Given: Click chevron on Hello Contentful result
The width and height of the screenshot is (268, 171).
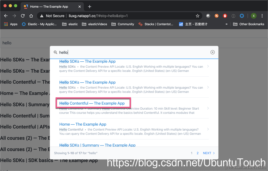Looking at the screenshot, I should [x=208, y=108].
